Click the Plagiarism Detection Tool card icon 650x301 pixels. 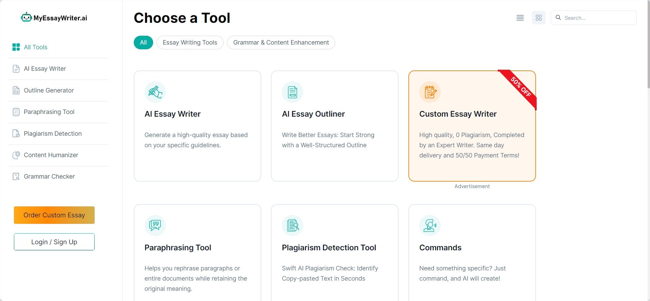[x=292, y=225]
